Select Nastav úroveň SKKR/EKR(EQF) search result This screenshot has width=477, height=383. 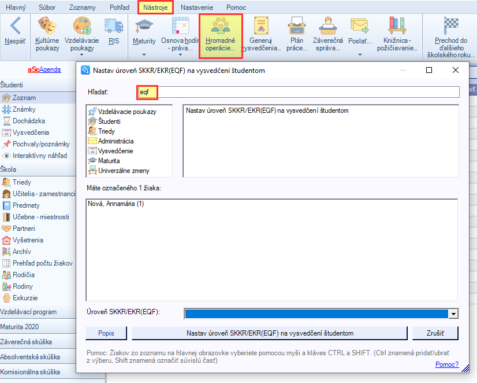(267, 111)
